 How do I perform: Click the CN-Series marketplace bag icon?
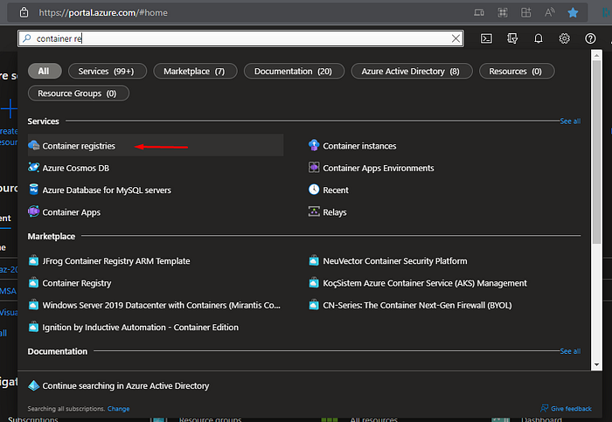[x=314, y=305]
